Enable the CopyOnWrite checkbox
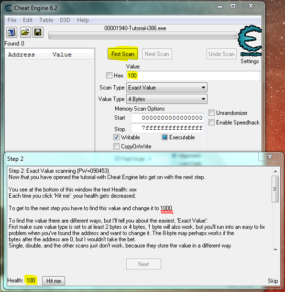This screenshot has height=292, width=285. (x=117, y=146)
